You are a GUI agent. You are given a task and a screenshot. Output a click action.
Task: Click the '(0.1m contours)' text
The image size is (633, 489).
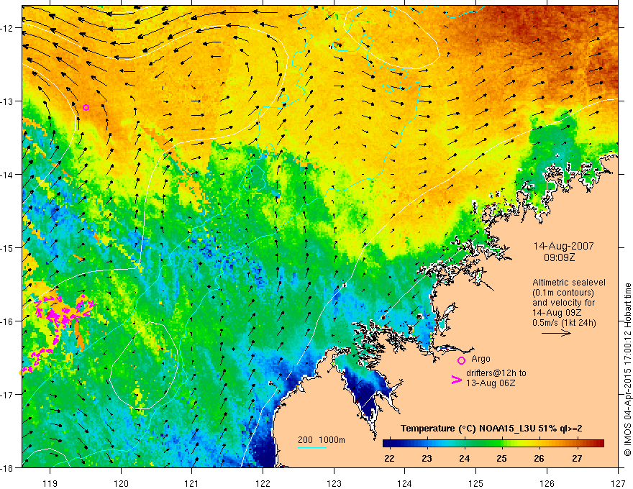click(563, 293)
